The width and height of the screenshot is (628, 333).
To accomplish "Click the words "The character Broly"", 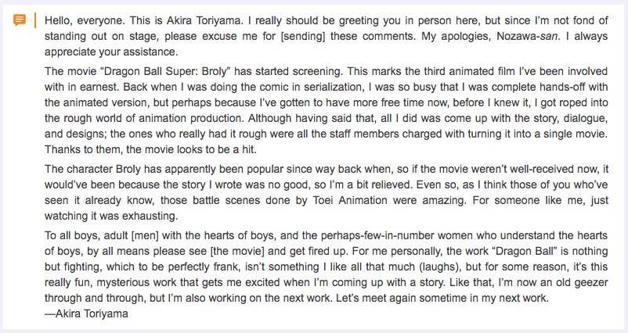I will tap(92, 169).
